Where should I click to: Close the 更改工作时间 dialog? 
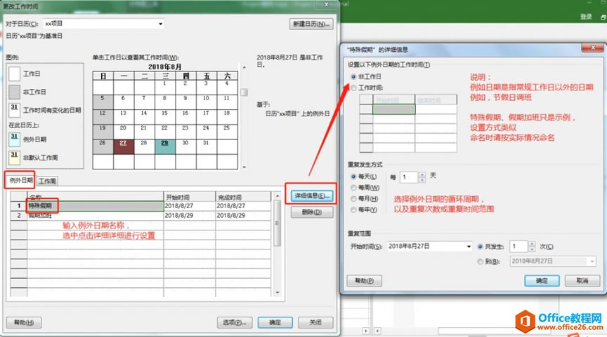pos(327,5)
